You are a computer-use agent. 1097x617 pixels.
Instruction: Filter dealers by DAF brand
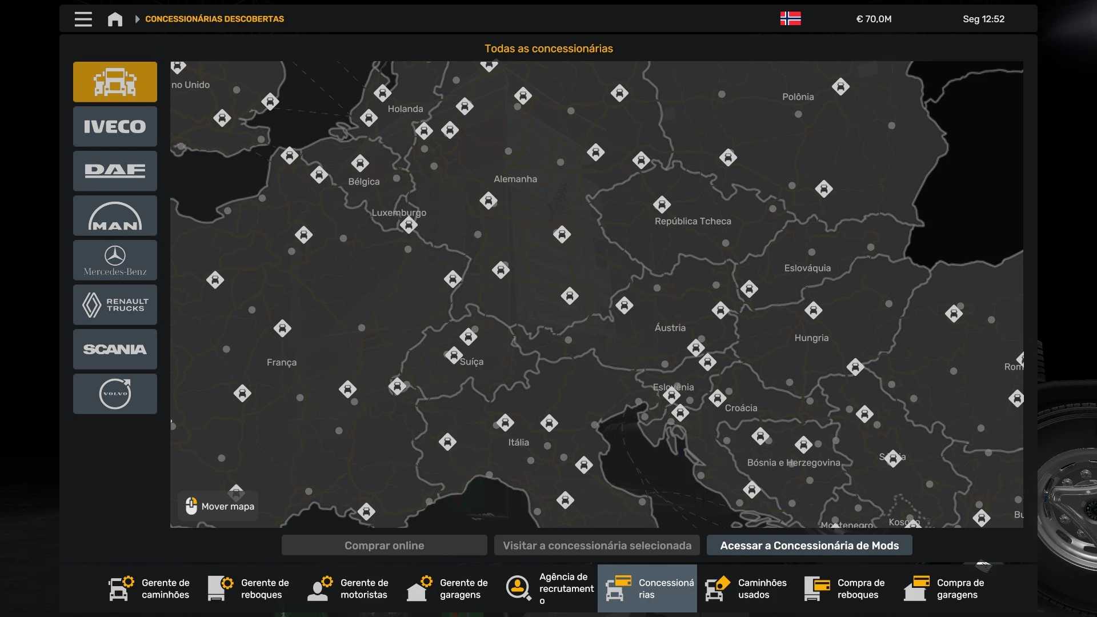(115, 171)
